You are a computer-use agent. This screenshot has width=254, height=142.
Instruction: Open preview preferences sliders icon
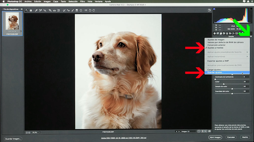(210, 131)
